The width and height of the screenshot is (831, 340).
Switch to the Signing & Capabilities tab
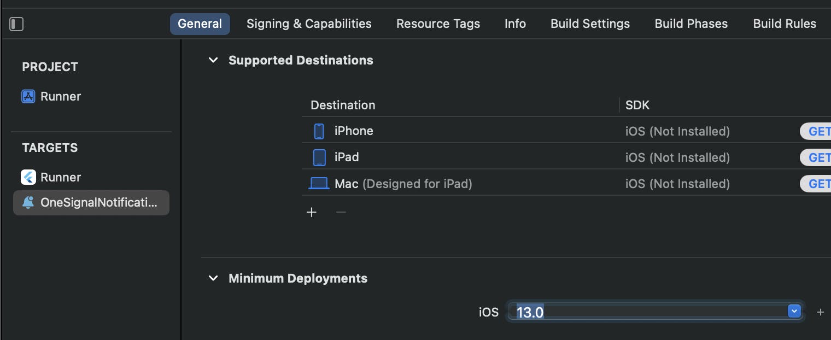click(309, 24)
